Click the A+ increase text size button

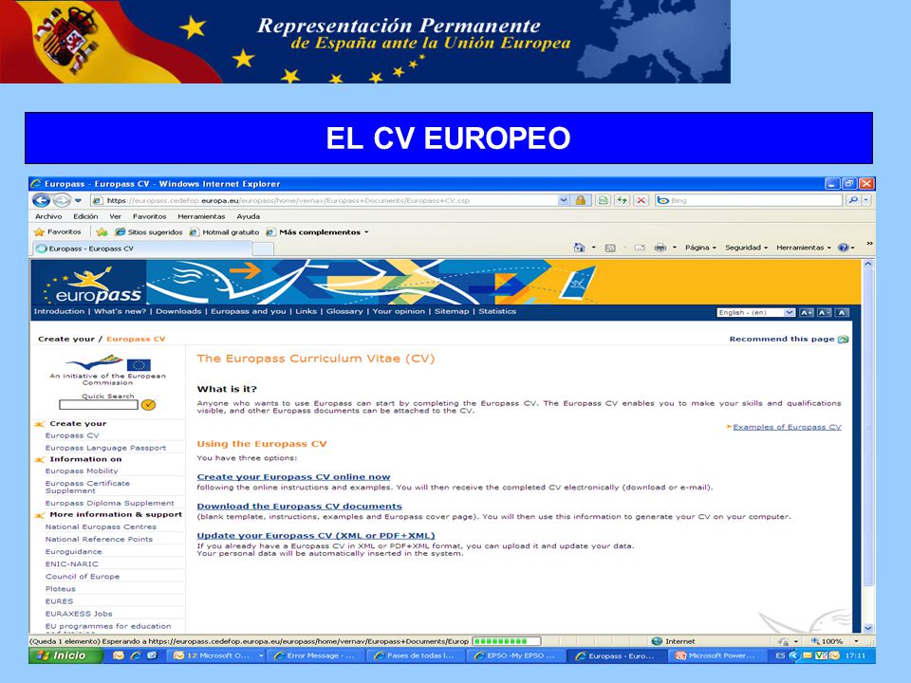click(807, 312)
